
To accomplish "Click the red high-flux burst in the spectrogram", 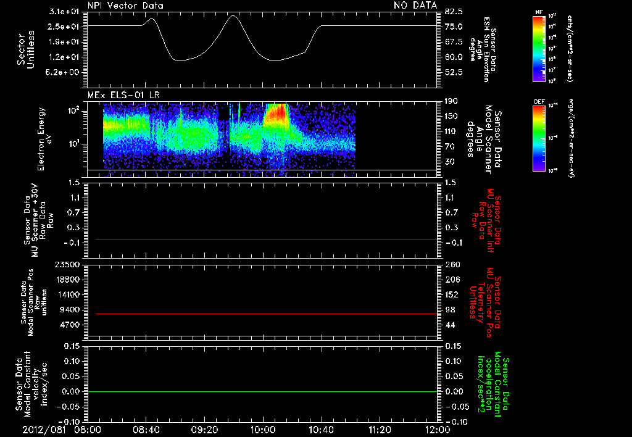I will tap(276, 114).
